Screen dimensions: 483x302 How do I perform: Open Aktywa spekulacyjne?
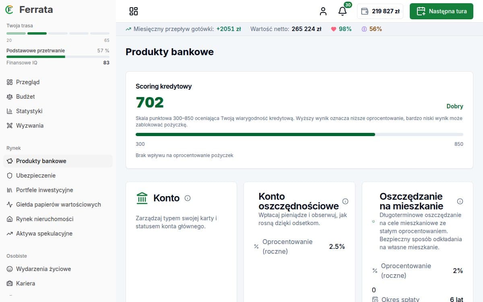(58, 234)
